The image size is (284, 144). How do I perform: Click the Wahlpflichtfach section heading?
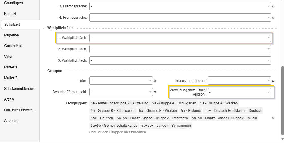60,28
